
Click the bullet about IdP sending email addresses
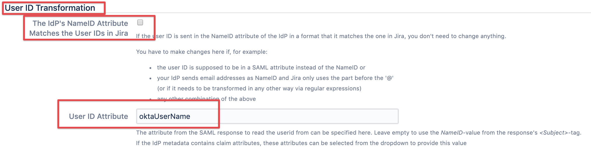coord(275,78)
